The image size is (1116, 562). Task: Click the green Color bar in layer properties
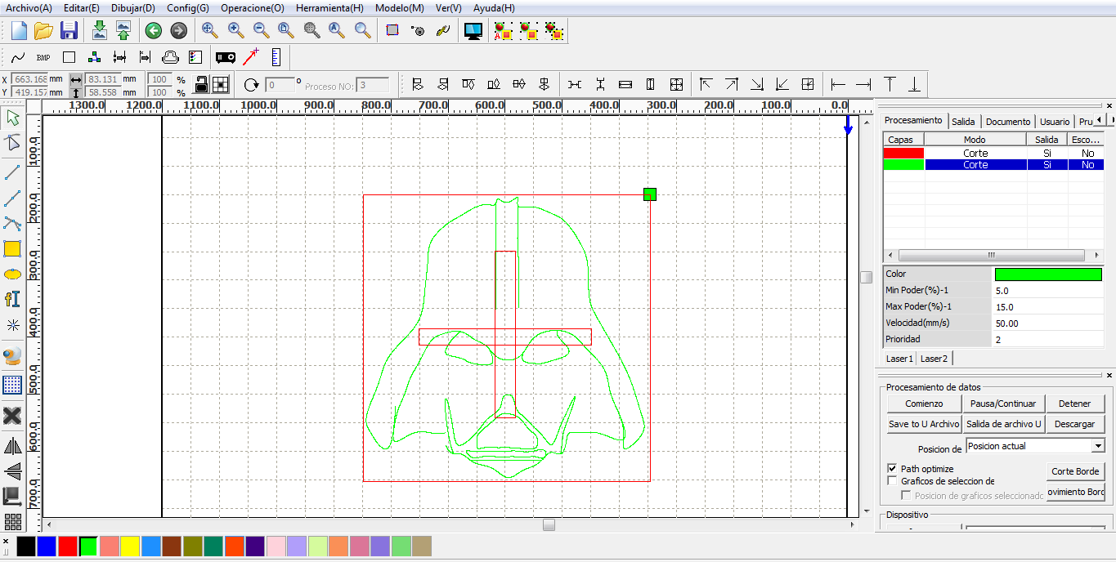click(x=1048, y=274)
